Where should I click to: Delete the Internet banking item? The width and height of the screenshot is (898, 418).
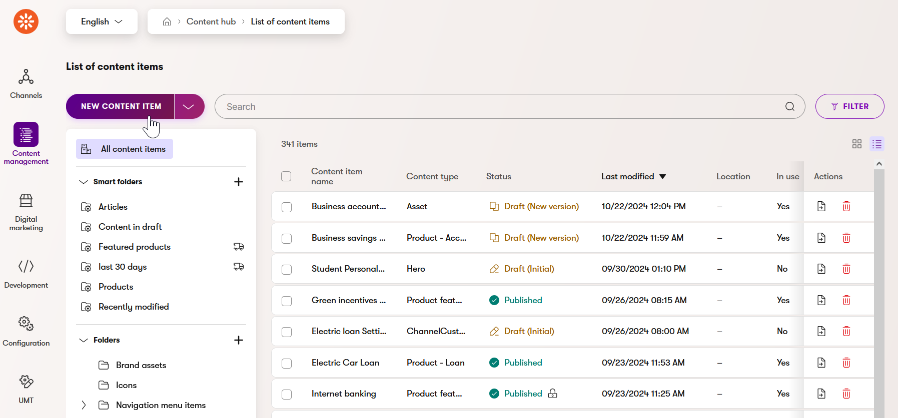point(846,394)
